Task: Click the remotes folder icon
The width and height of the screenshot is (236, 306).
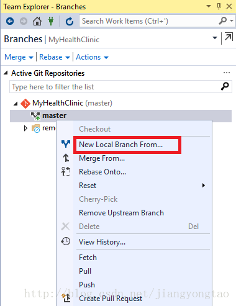Action: pos(35,128)
